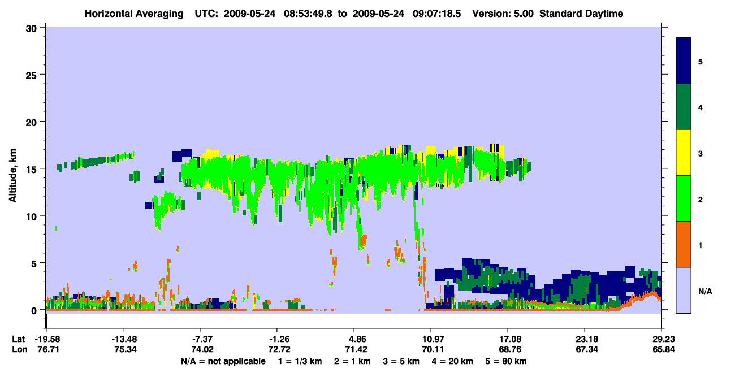
Task: Click the colorbar label '4'
Action: point(701,107)
